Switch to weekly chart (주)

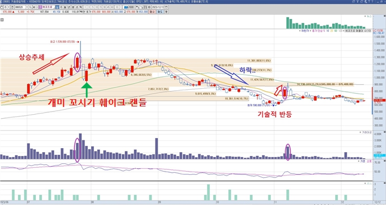coord(62,7)
